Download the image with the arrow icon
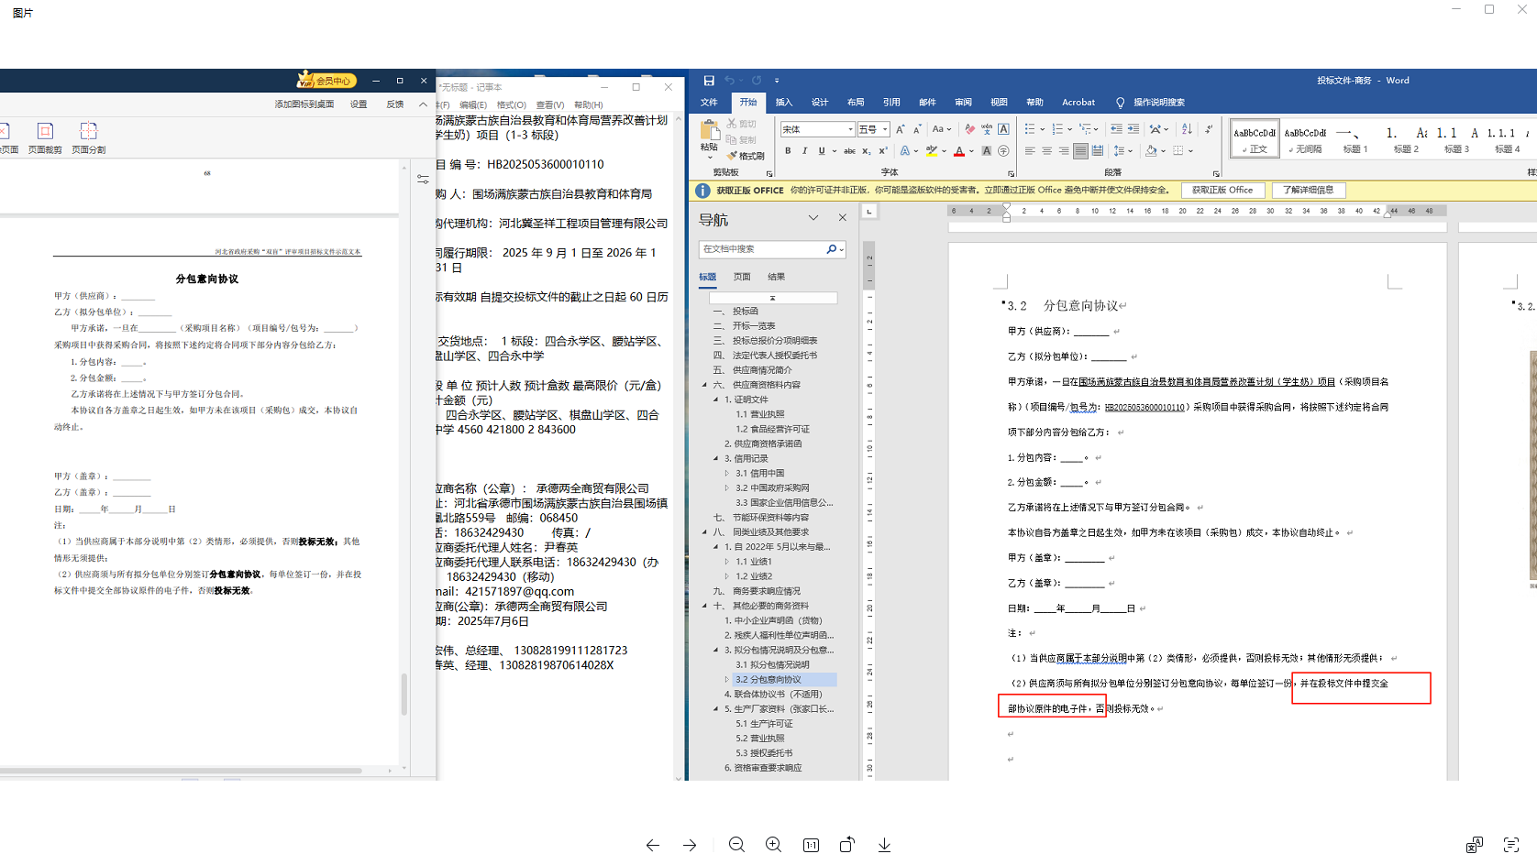This screenshot has height=865, width=1537. pos(884,845)
